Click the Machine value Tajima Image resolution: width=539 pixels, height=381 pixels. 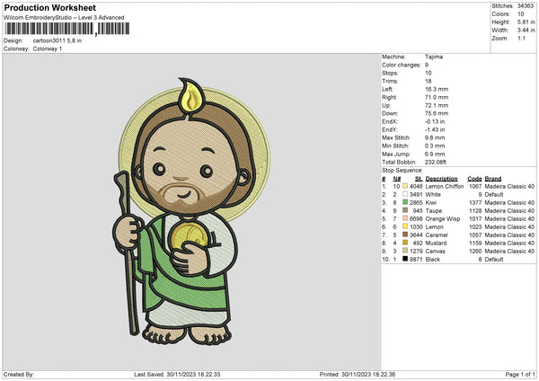434,57
